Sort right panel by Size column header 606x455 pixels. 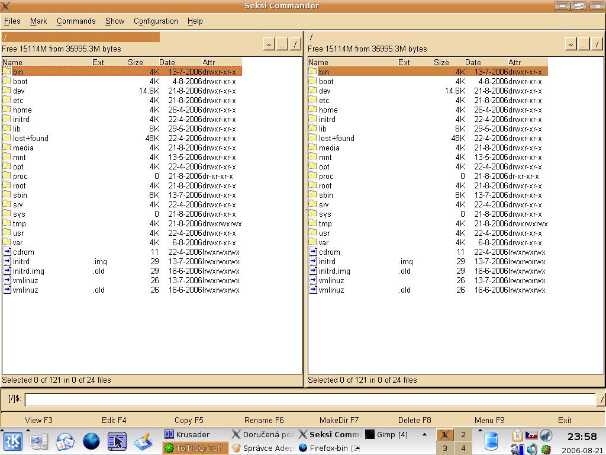point(441,62)
